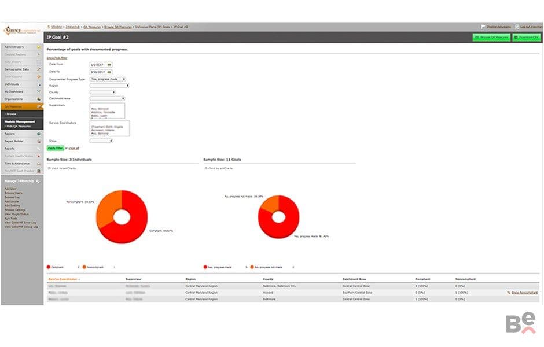
Task: Click the Report Builder sidebar icon
Action: (x=39, y=142)
